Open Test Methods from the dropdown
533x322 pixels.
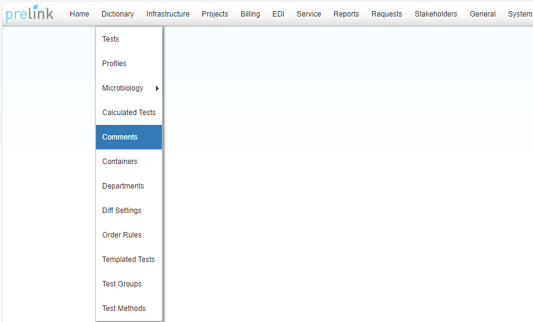coord(129,309)
